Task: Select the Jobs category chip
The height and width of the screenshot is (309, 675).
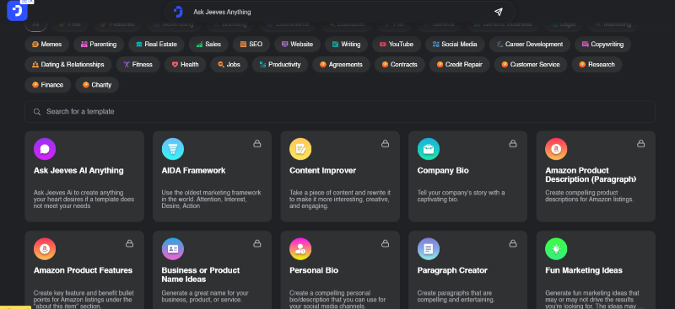Action: click(229, 65)
